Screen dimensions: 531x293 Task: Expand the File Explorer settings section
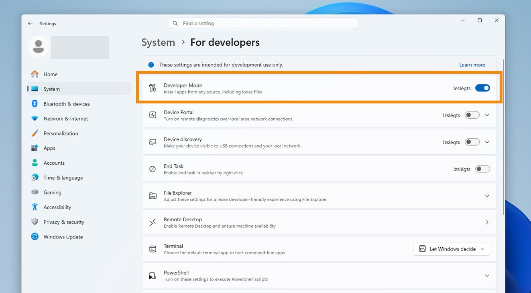(x=487, y=196)
